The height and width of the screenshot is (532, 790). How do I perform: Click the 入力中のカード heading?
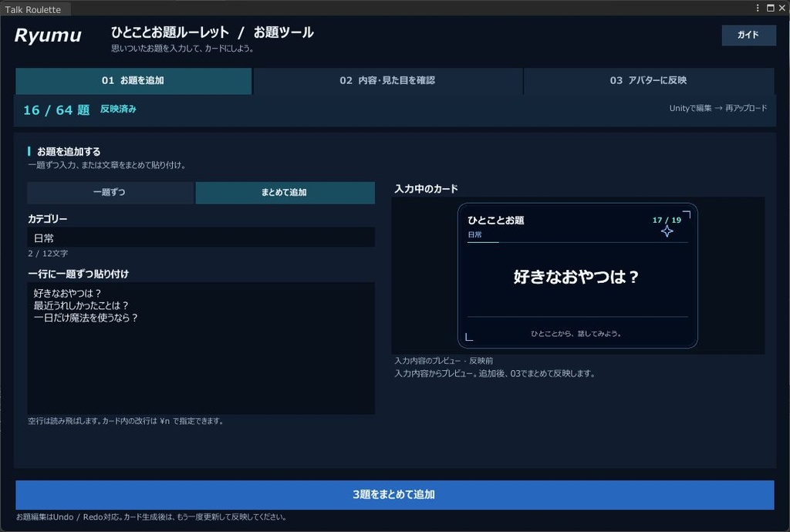(426, 189)
